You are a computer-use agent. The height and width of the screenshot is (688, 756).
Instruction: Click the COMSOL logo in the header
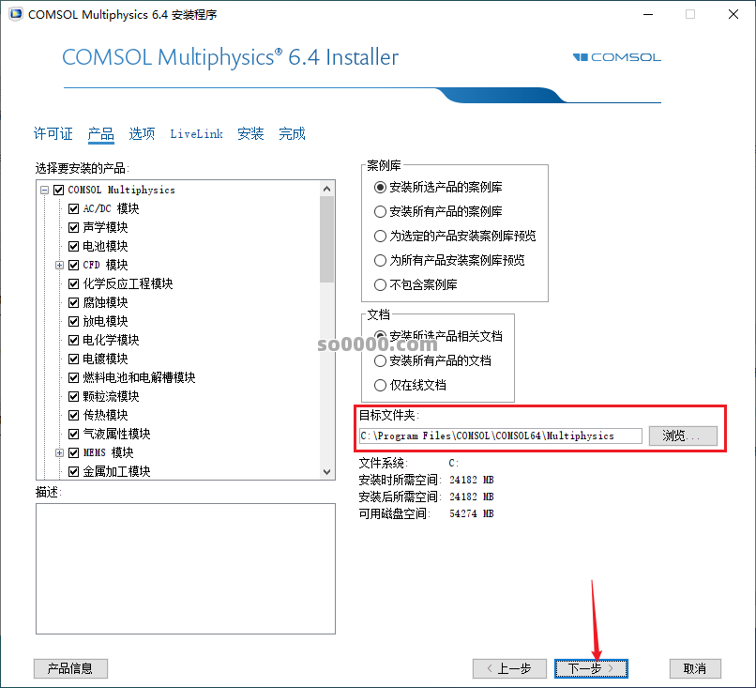pos(616,57)
